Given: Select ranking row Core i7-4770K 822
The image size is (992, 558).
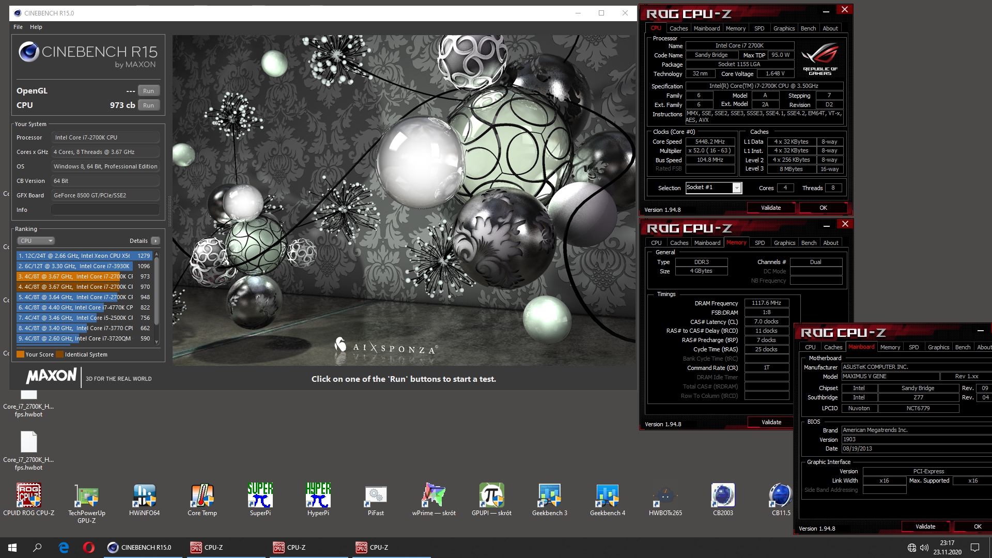Looking at the screenshot, I should tap(84, 307).
